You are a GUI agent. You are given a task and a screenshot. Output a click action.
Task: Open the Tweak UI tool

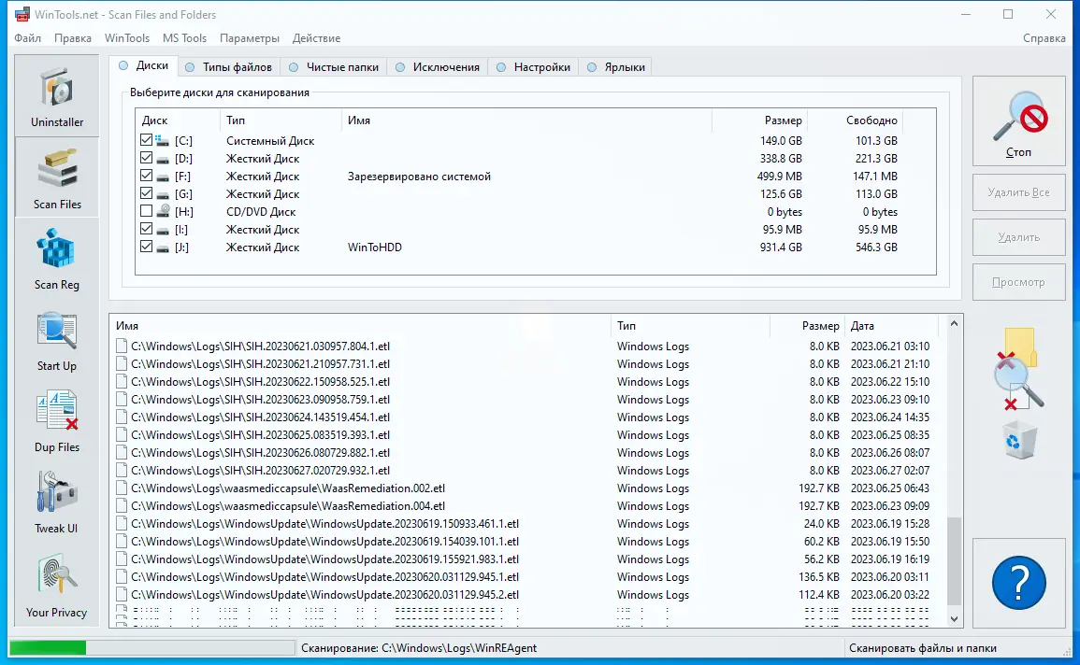[56, 502]
